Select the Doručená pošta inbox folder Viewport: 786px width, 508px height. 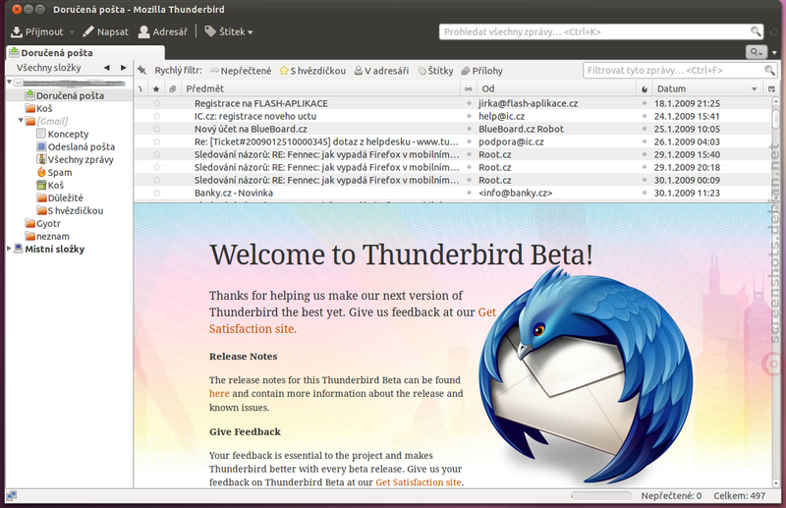[70, 95]
